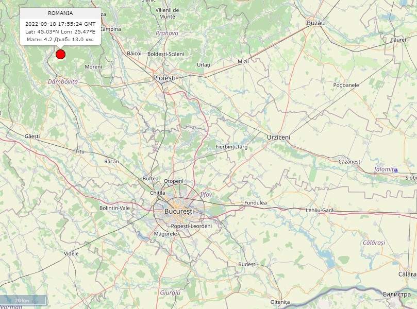The height and width of the screenshot is (309, 417).
Task: Click the Urziceni town label
Action: coord(278,137)
